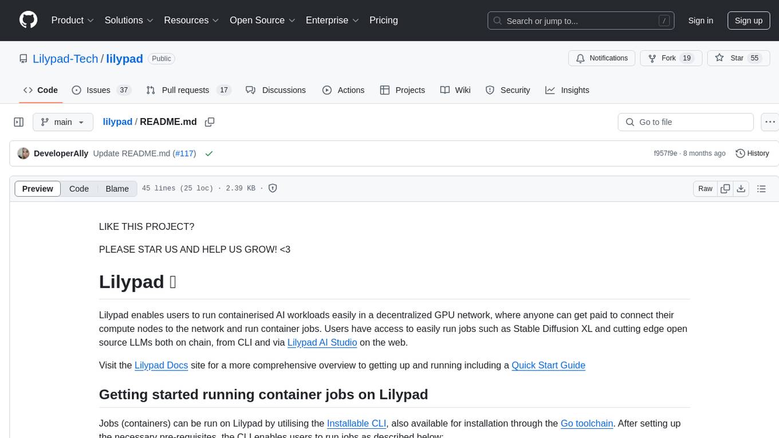Viewport: 779px width, 438px height.
Task: View the commit check status checkmark
Action: click(209, 154)
